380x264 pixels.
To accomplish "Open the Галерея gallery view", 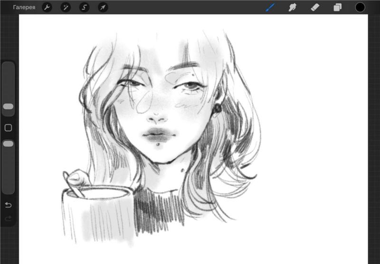I will pos(24,7).
